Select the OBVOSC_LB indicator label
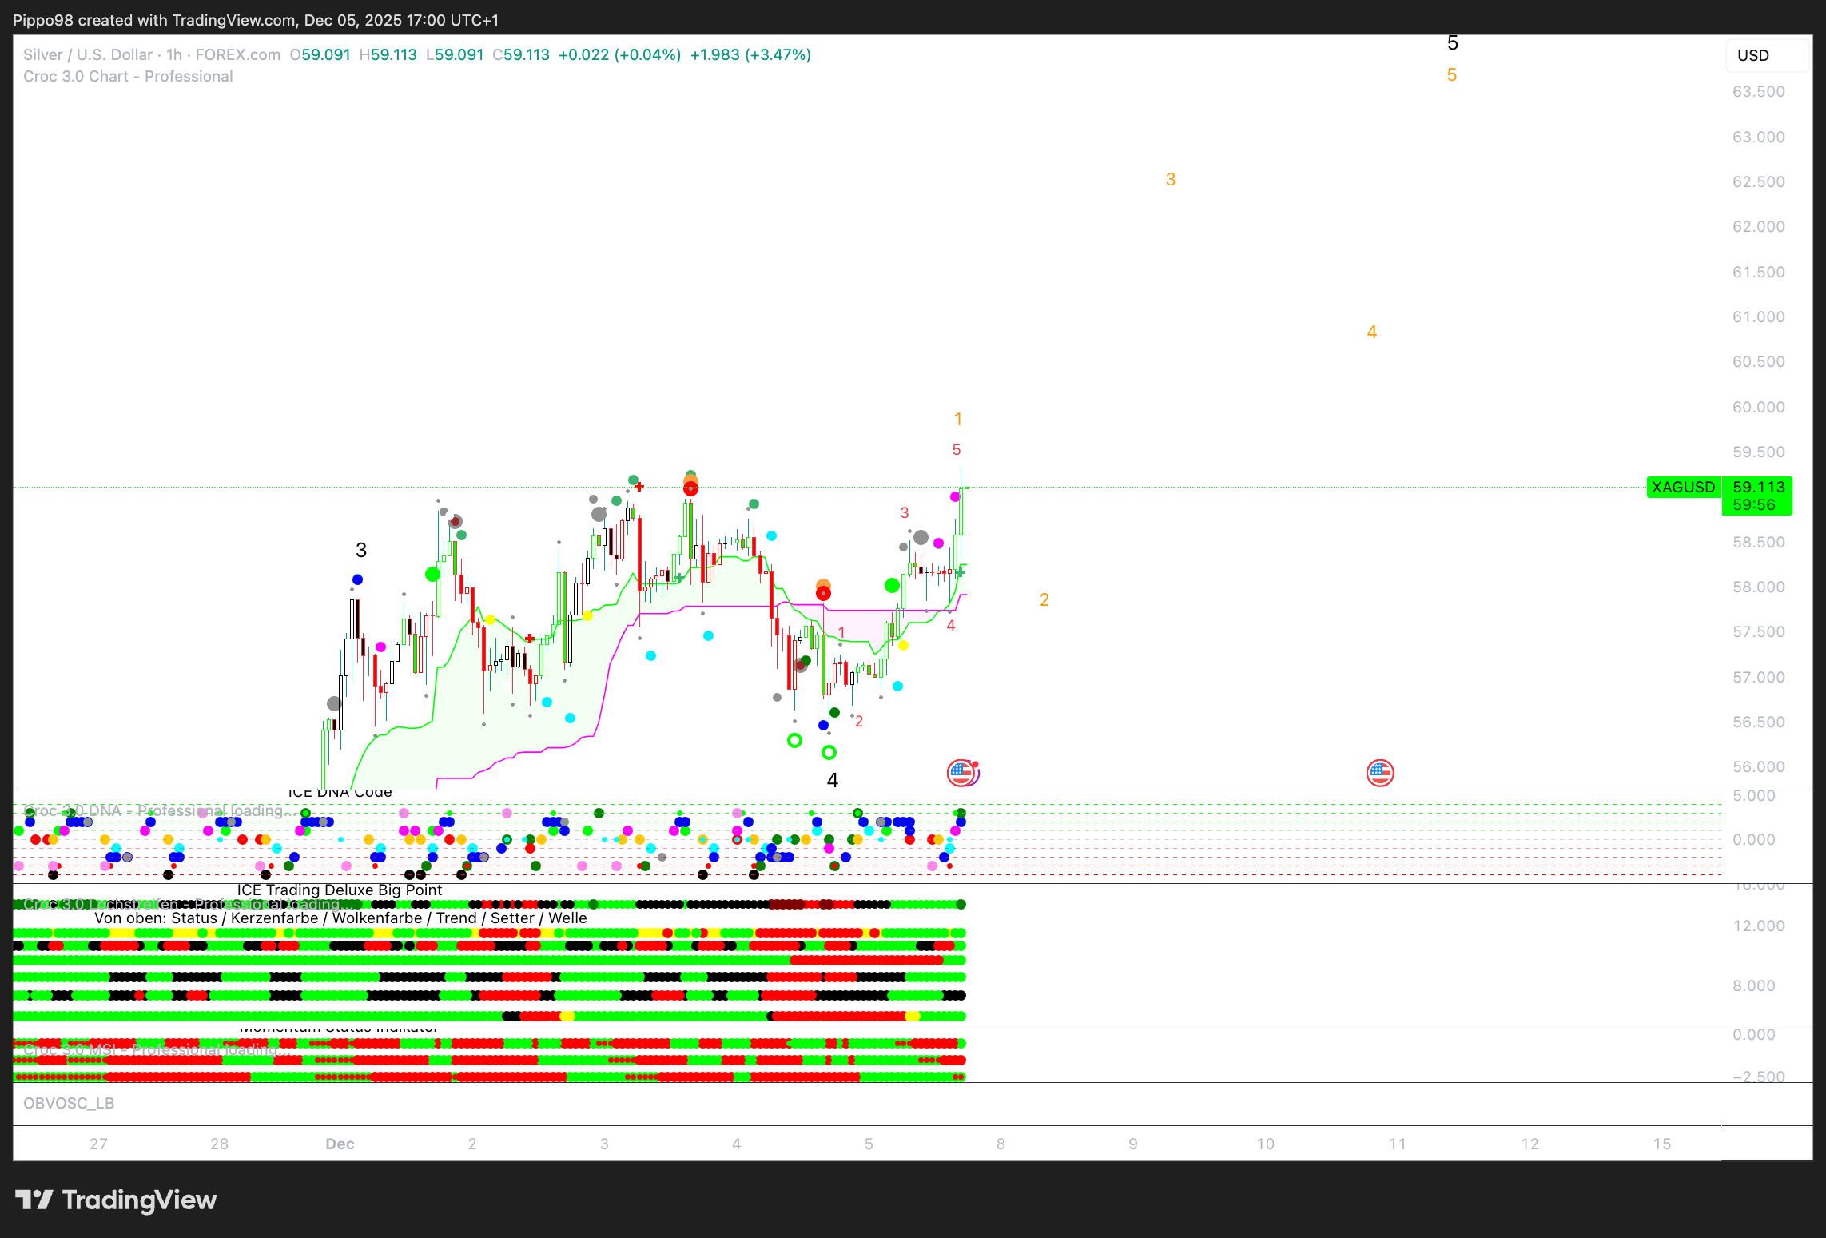1826x1238 pixels. (x=69, y=1103)
